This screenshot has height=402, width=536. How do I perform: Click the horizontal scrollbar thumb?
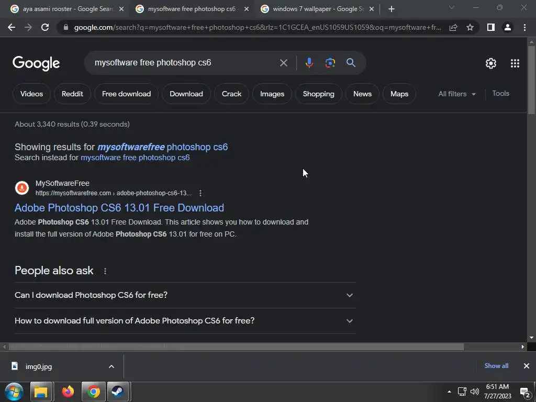pyautogui.click(x=236, y=347)
